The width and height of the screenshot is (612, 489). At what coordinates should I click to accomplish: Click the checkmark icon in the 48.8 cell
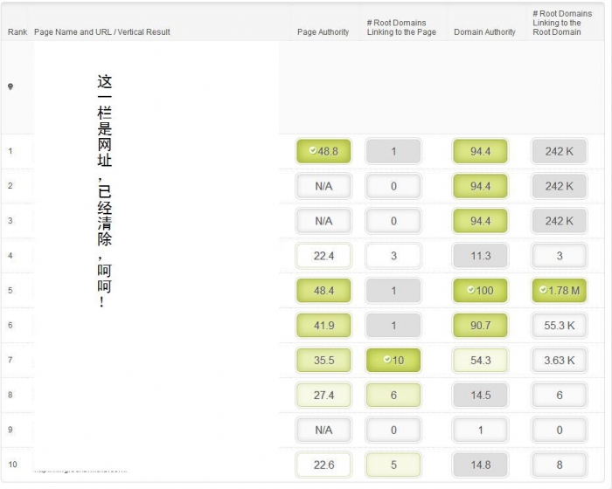tap(313, 151)
